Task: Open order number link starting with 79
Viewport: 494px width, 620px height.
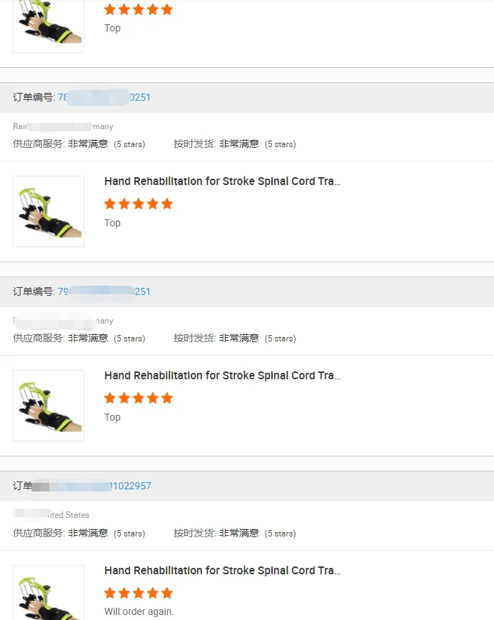Action: 104,291
